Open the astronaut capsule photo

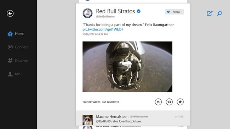click(x=127, y=67)
